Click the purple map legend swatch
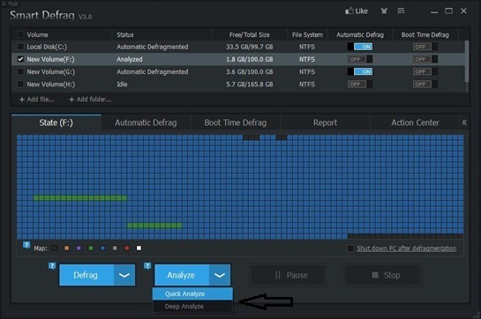481x319 pixels. (x=79, y=248)
